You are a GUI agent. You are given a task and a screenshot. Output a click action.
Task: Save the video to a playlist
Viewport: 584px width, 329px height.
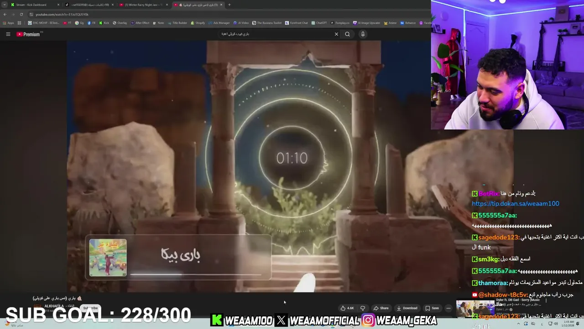pos(432,308)
